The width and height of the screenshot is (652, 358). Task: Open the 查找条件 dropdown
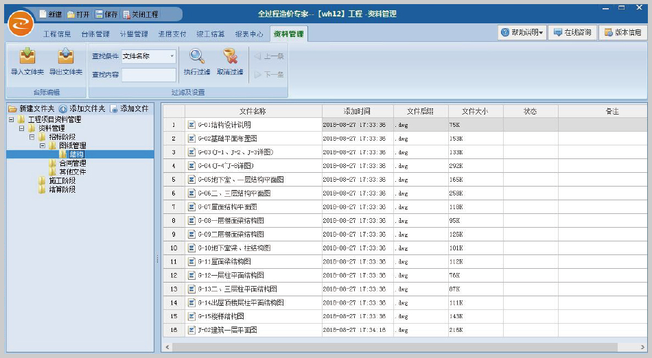tap(172, 56)
